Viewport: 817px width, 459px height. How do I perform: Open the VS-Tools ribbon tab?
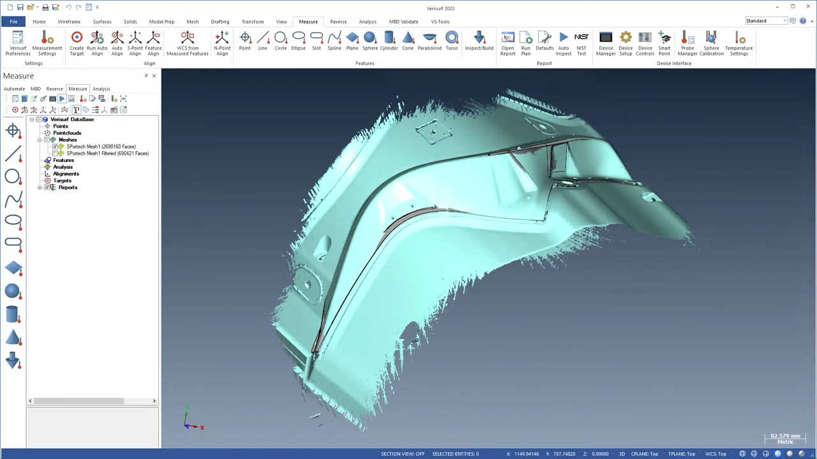(x=440, y=22)
